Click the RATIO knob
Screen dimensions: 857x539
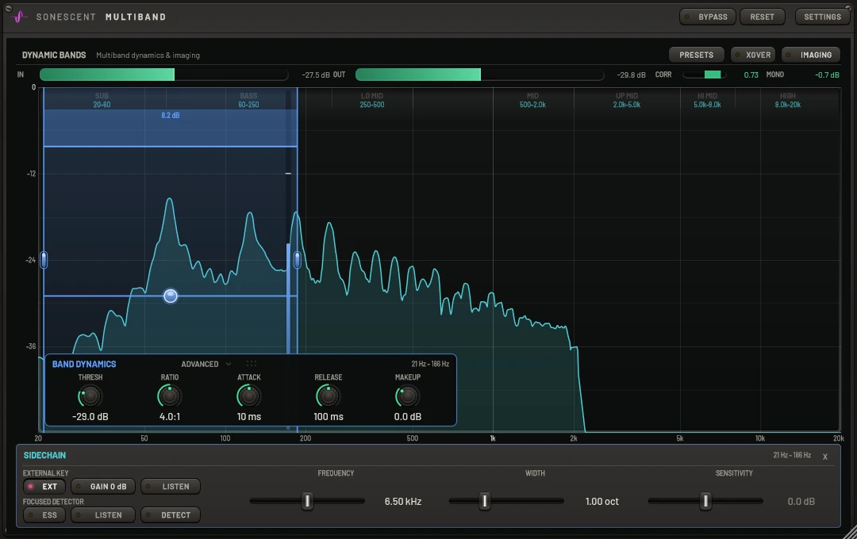click(x=170, y=396)
